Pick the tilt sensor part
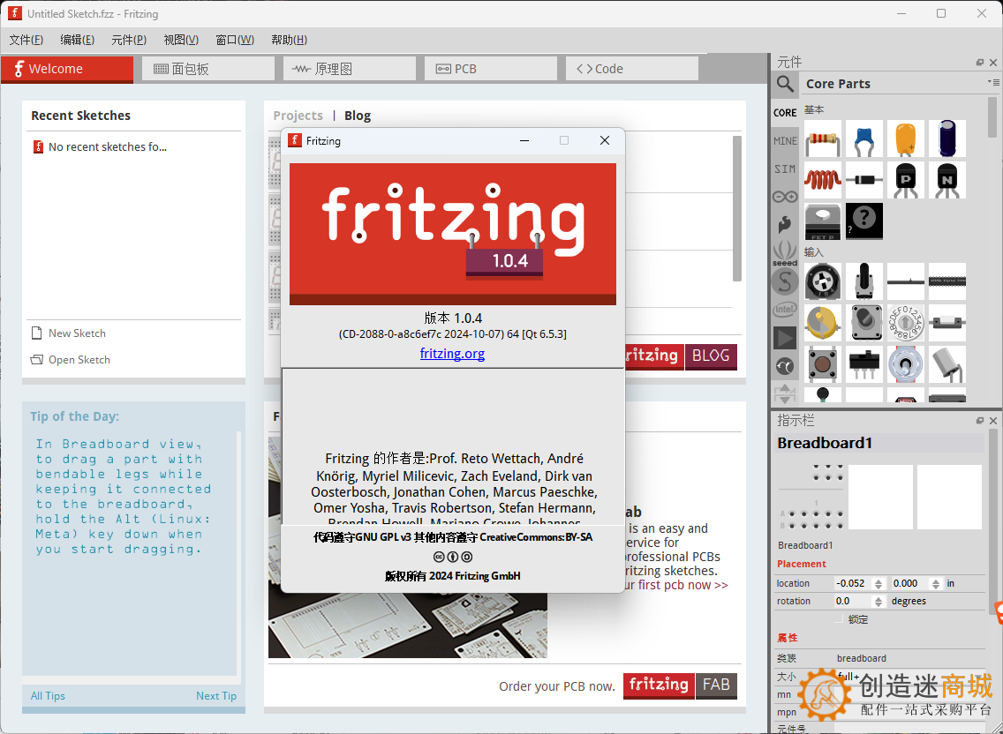This screenshot has width=1003, height=734. 947,363
